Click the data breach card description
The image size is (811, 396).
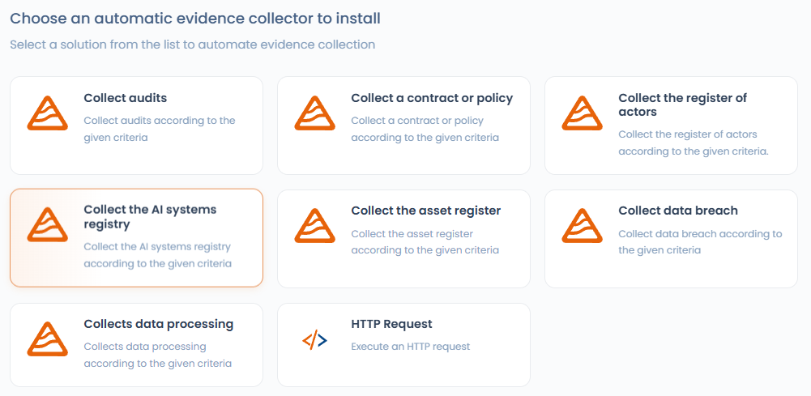click(x=700, y=242)
